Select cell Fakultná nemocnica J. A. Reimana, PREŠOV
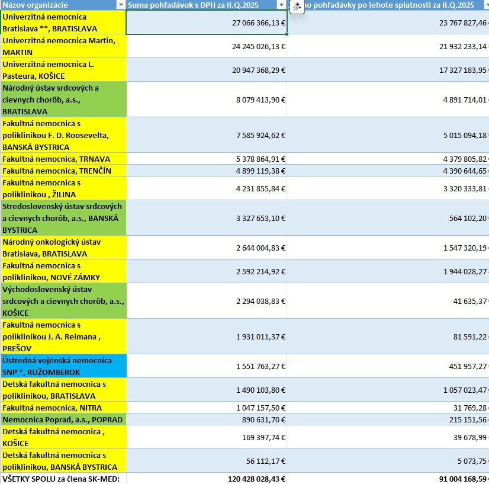489x484 pixels. point(63,336)
